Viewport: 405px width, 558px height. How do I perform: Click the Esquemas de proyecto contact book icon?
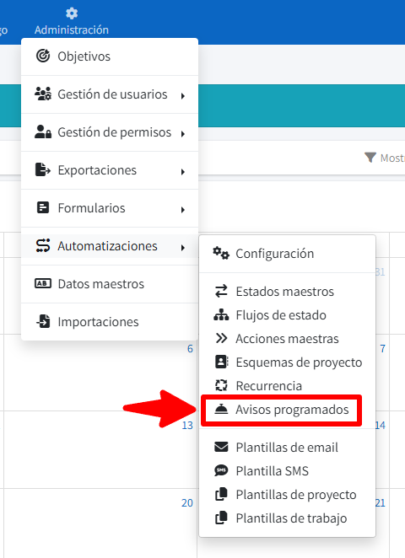point(221,362)
